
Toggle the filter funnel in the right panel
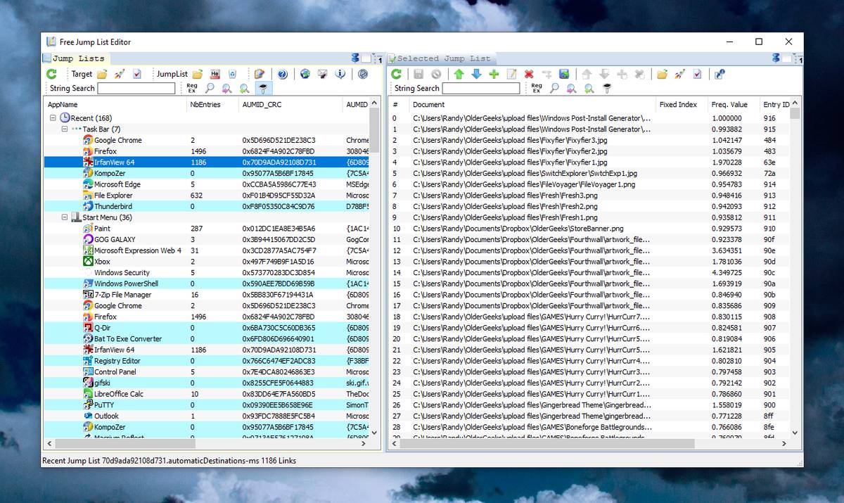(607, 87)
